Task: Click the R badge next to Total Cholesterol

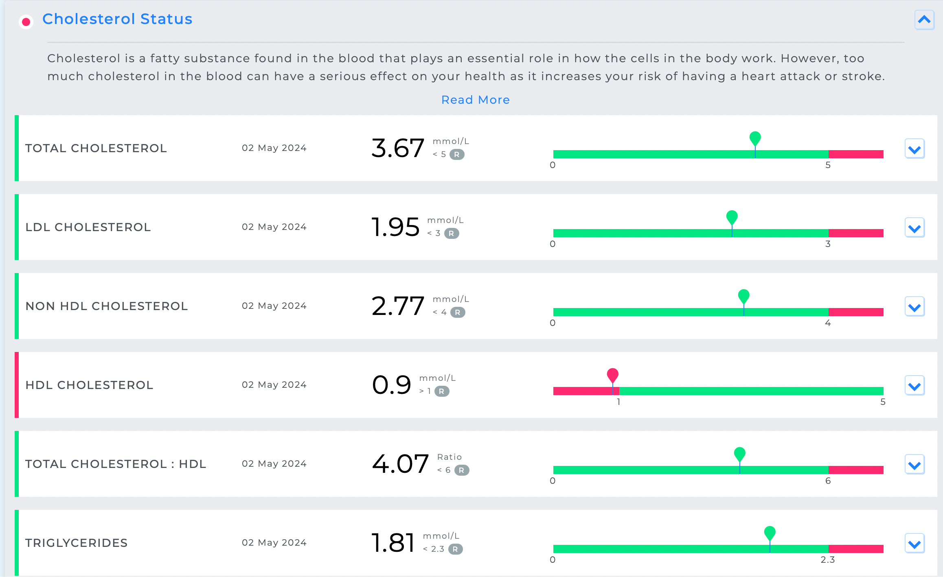Action: 457,155
